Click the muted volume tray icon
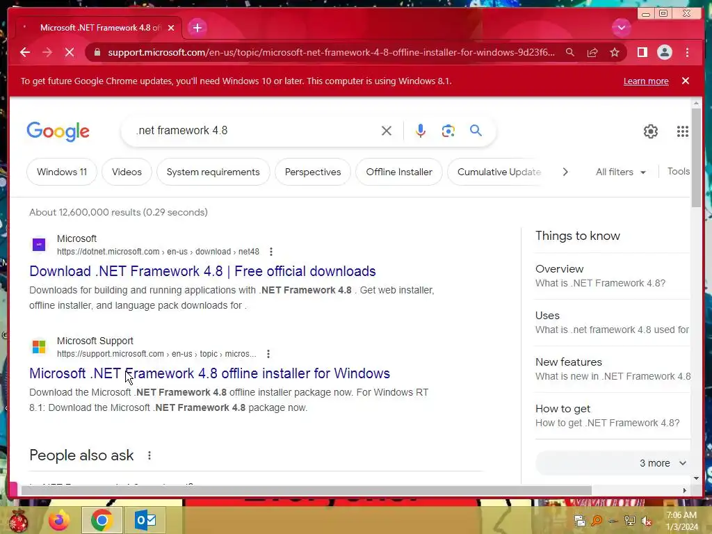This screenshot has width=712, height=534. [x=647, y=521]
